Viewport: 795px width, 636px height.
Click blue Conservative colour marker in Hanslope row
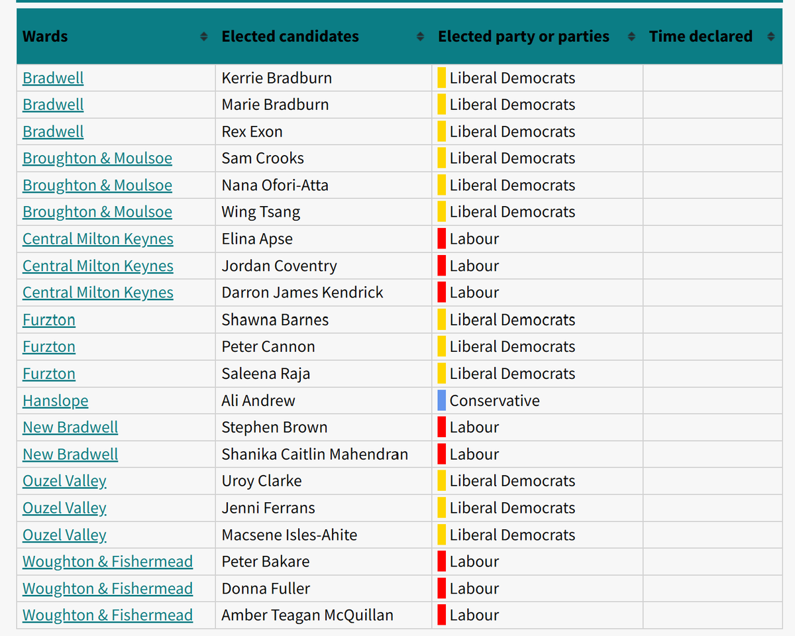[x=442, y=401]
